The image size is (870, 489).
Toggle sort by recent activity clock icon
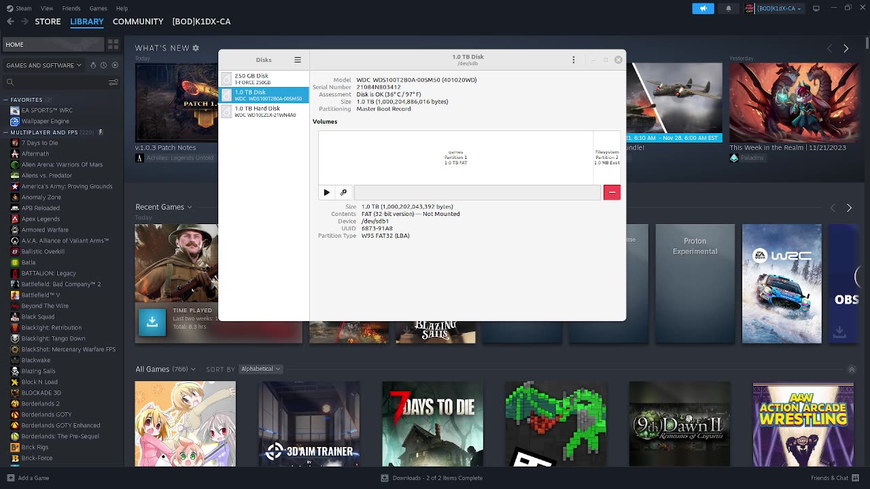click(x=103, y=65)
